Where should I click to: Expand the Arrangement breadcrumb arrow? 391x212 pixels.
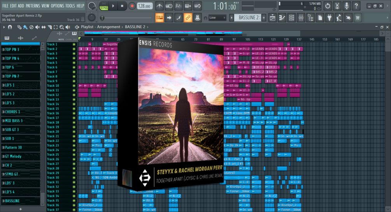(x=123, y=27)
